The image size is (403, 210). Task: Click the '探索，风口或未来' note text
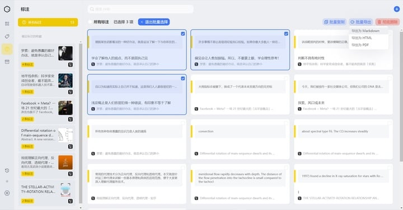tap(311, 103)
